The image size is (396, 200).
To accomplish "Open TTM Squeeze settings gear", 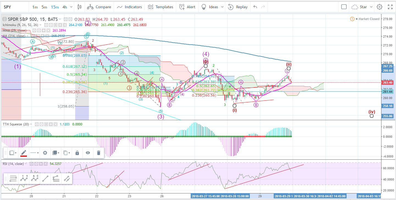I will point(41,124).
